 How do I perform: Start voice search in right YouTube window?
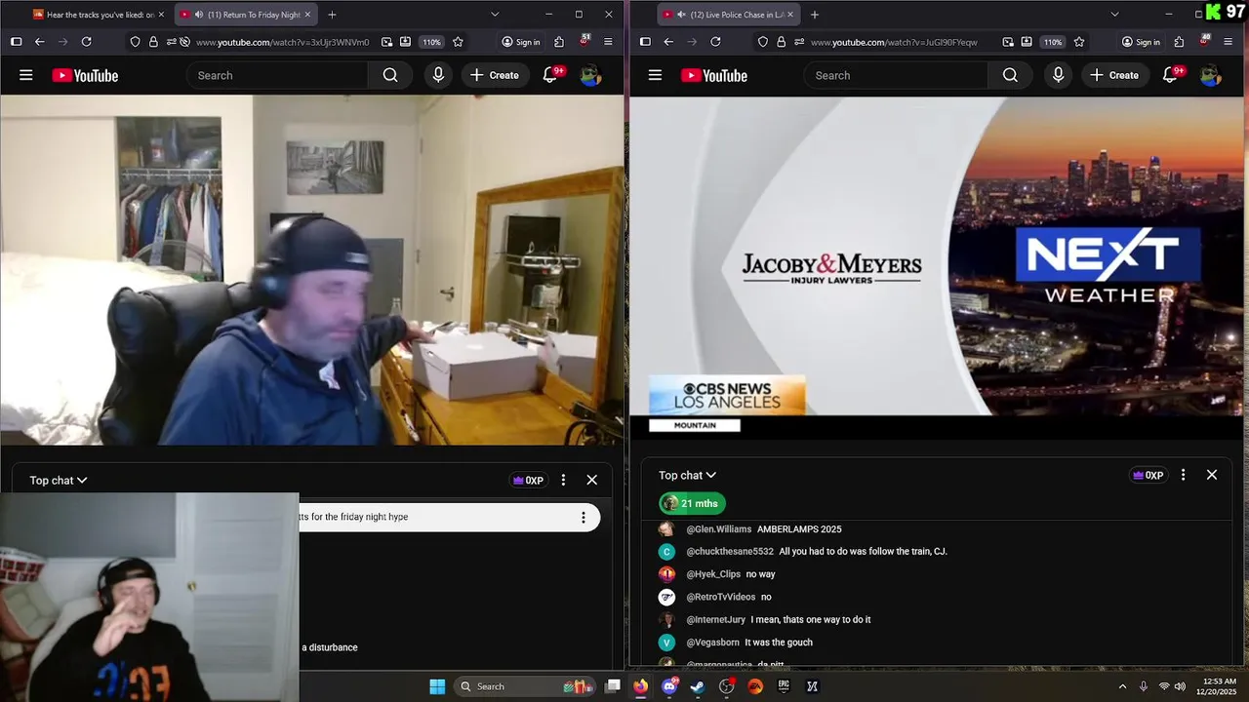pos(1058,75)
